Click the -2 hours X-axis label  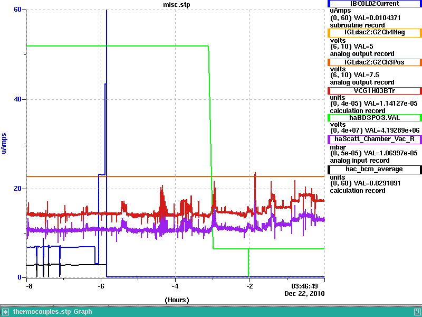click(x=250, y=286)
